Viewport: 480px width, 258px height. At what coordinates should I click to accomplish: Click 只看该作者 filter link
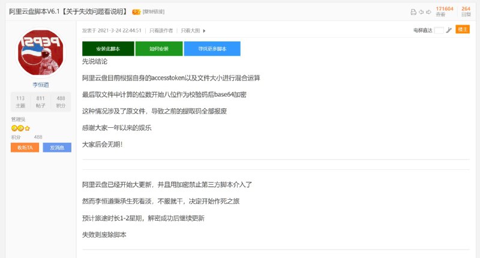[x=161, y=31]
